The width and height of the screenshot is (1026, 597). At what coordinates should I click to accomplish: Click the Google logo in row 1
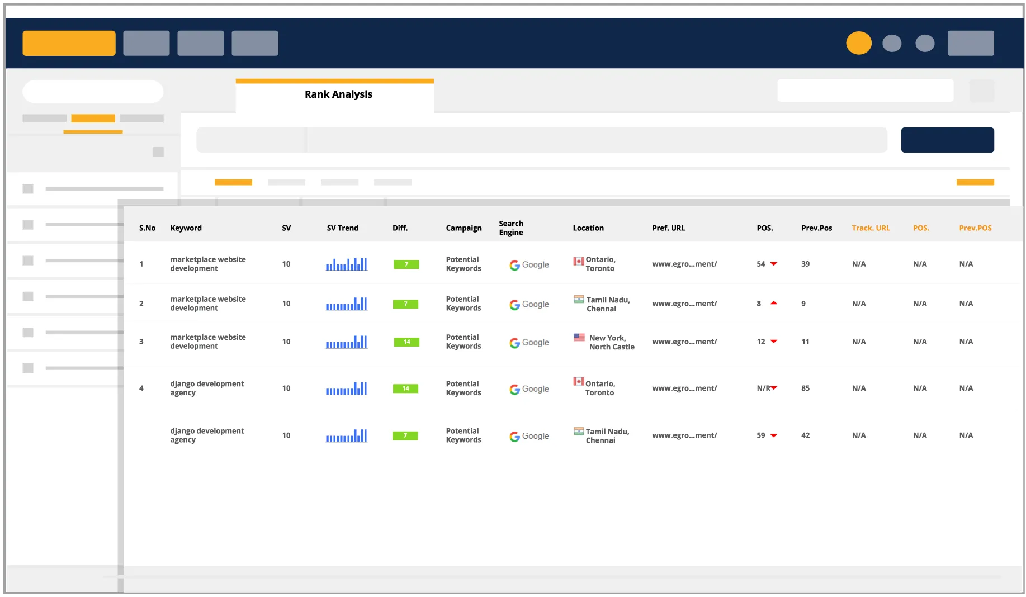coord(528,265)
